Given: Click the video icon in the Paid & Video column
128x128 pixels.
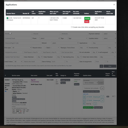Looking at the screenshot, I should [x=113, y=96].
